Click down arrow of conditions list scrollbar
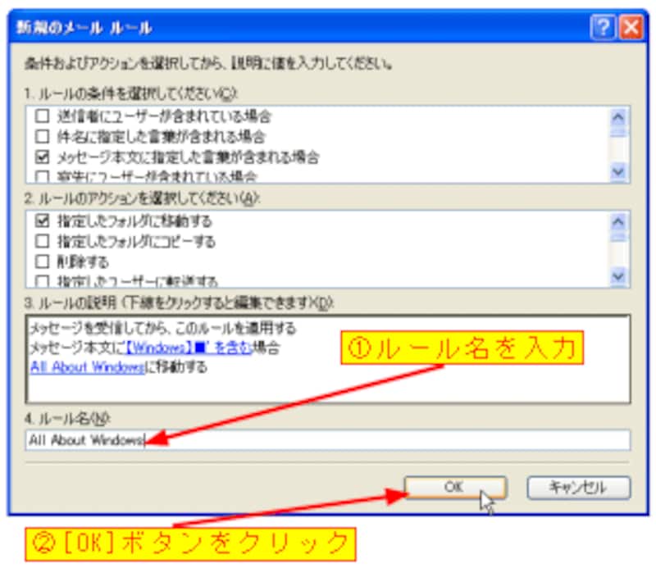Screen dimensions: 656x568 click(x=618, y=171)
